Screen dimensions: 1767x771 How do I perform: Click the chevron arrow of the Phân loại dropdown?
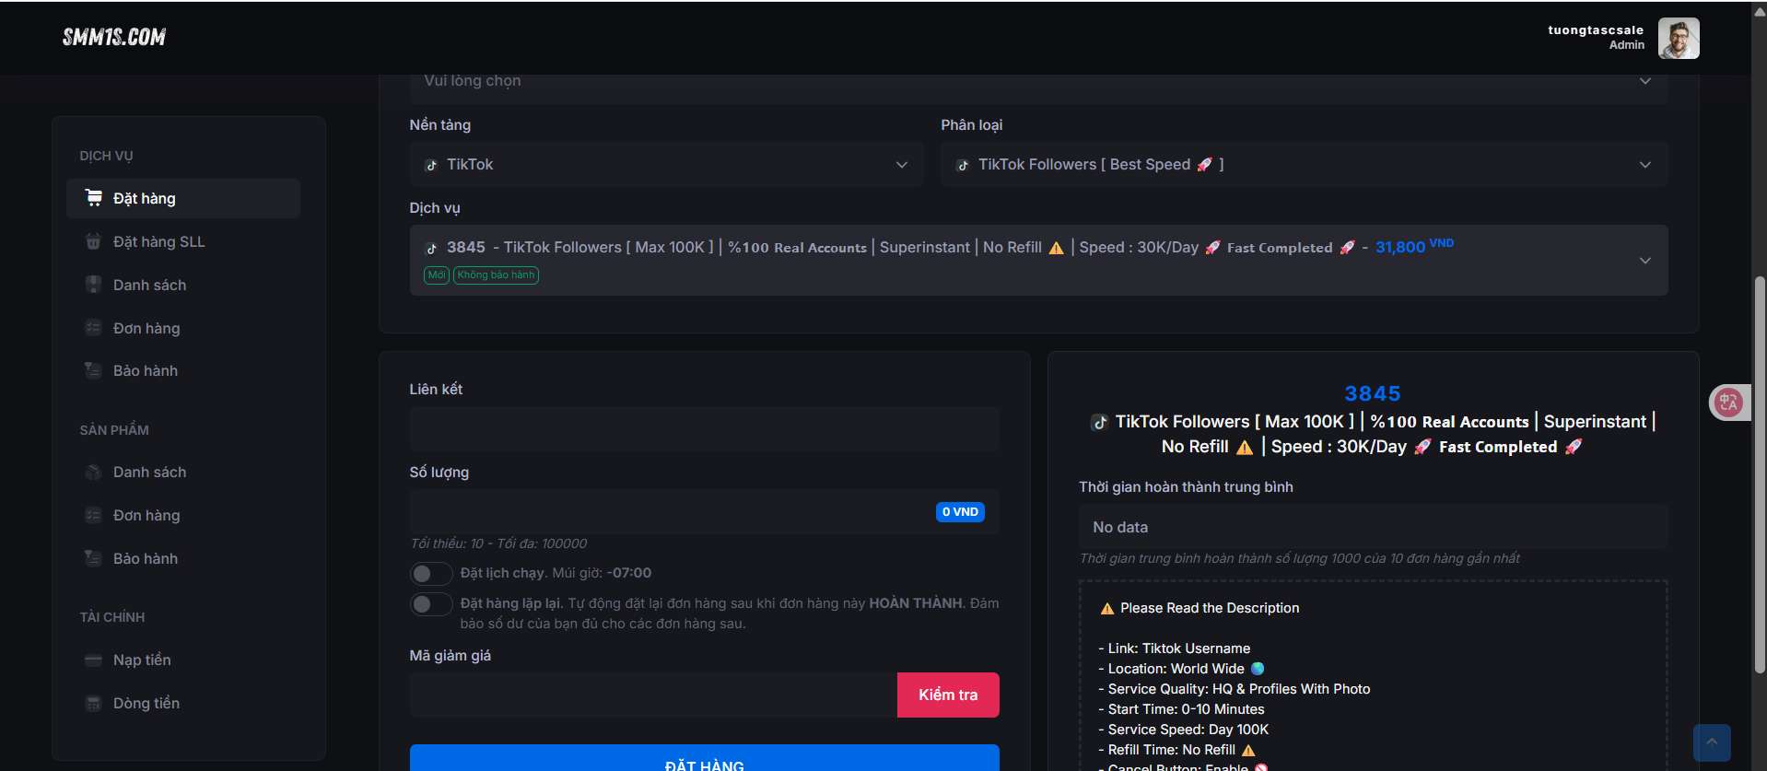point(1644,165)
